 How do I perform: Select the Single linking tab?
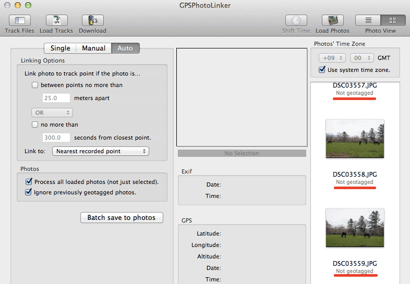60,48
